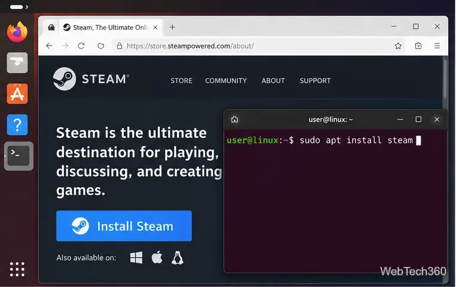Open the Files app in the dock
The height and width of the screenshot is (287, 456).
[x=17, y=63]
